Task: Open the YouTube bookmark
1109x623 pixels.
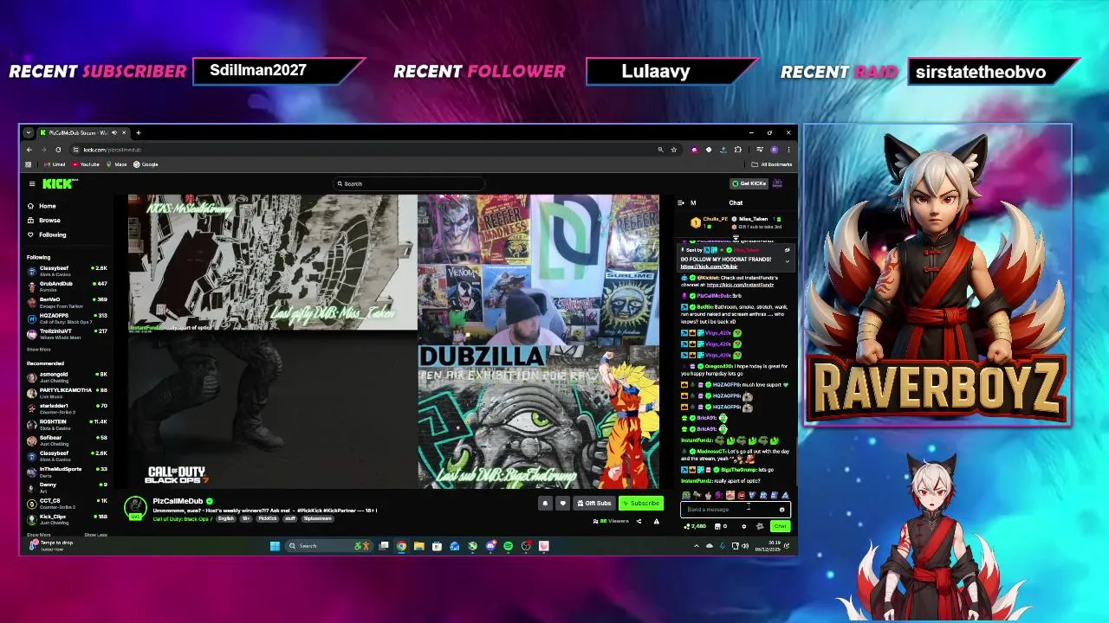Action: click(x=86, y=164)
